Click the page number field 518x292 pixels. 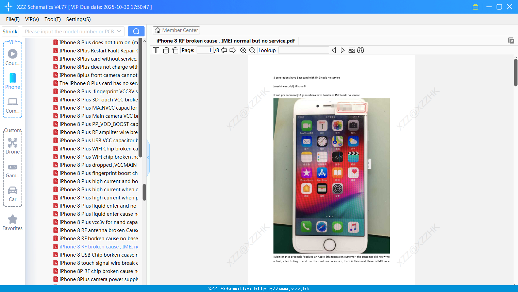(x=205, y=50)
